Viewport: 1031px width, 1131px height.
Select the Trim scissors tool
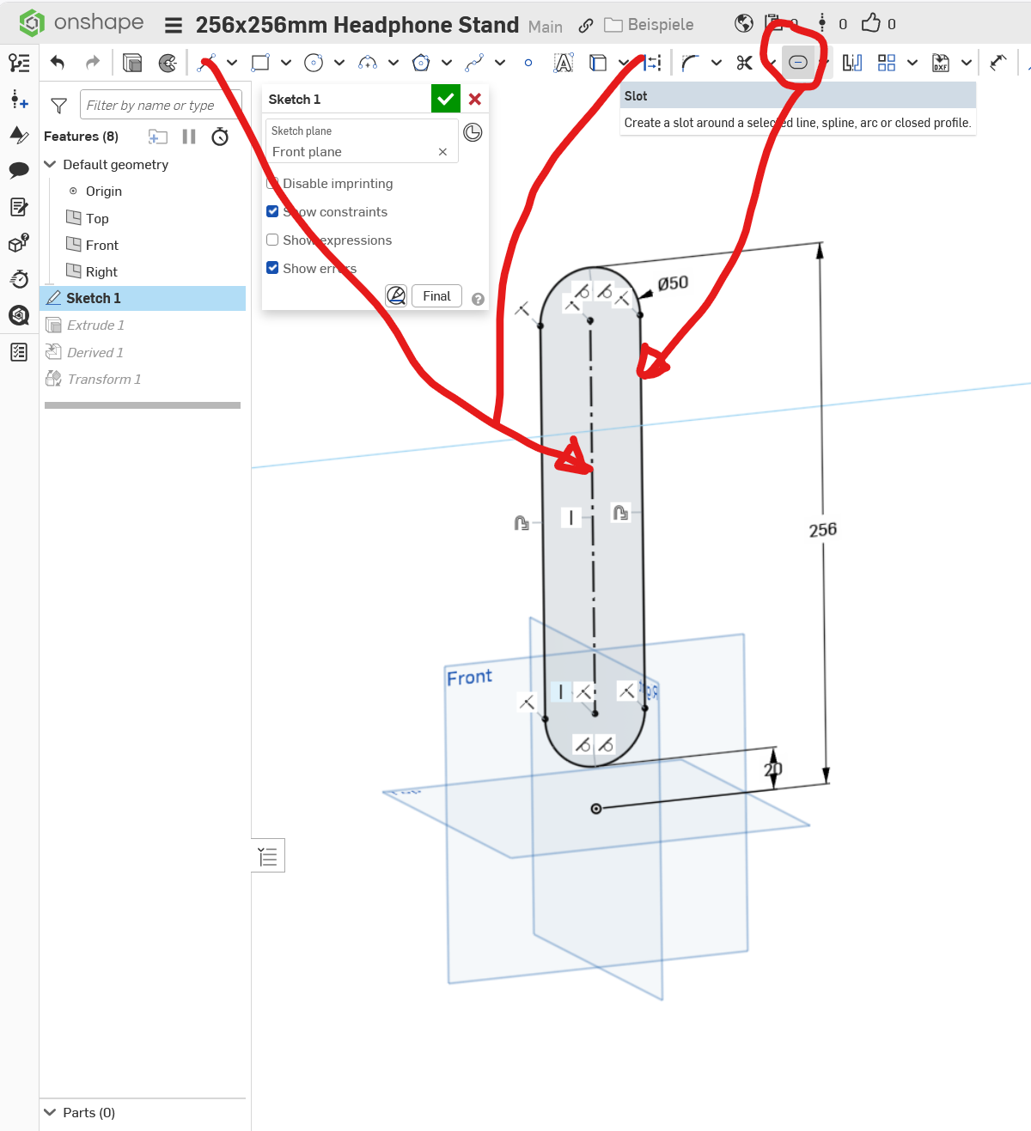click(x=744, y=62)
